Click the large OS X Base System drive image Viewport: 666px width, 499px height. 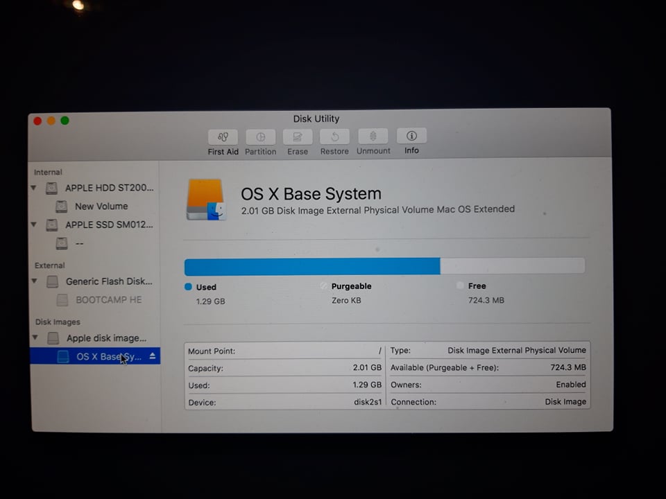[207, 200]
